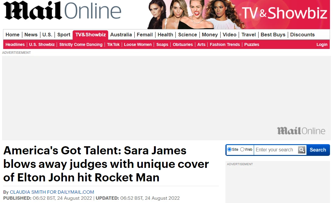The height and width of the screenshot is (203, 333).
Task: Open the Strictly Come Dancing subsection
Action: (81, 44)
